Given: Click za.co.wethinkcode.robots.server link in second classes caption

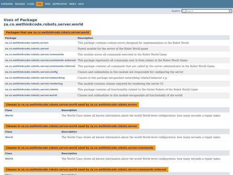Looking at the screenshot, I should tap(113, 126).
